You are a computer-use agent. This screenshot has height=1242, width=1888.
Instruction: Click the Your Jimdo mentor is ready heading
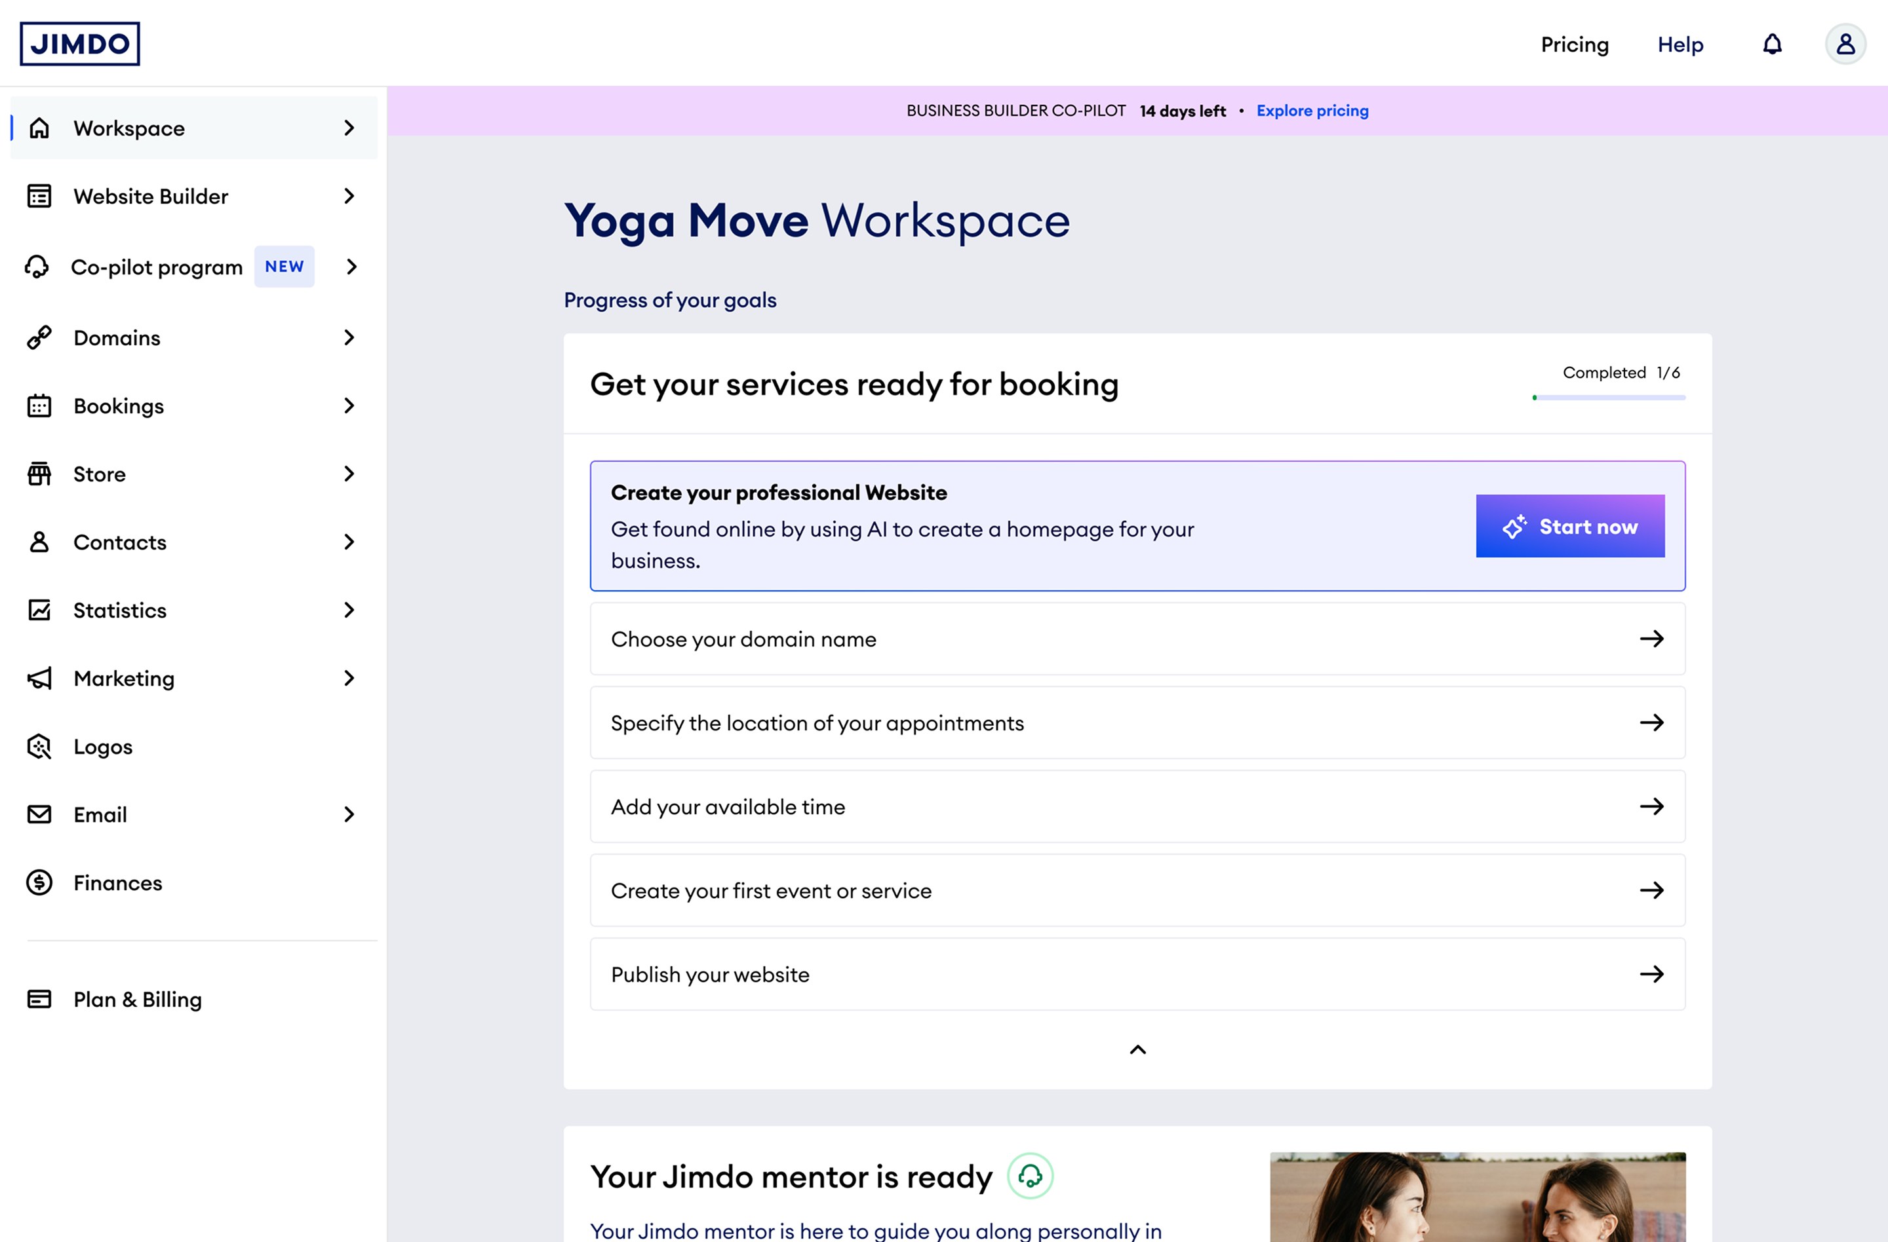791,1176
